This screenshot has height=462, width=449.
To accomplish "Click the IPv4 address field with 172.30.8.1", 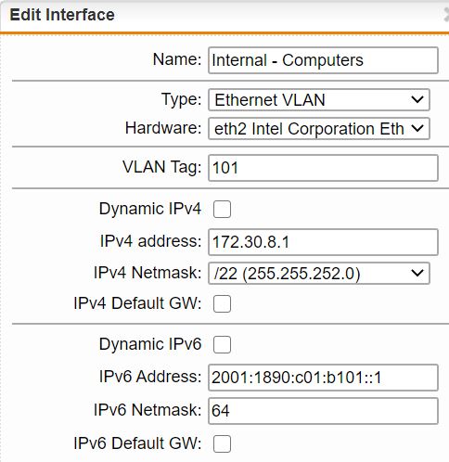I will coord(323,242).
